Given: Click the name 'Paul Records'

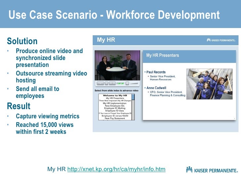Looking at the screenshot, I should 156,72.
